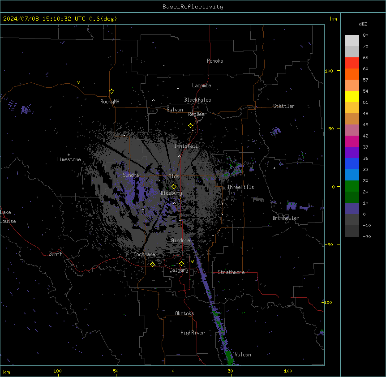This screenshot has width=386, height=377.
Task: Select the red 60-65 dBZ legend swatch
Action: coord(352,63)
